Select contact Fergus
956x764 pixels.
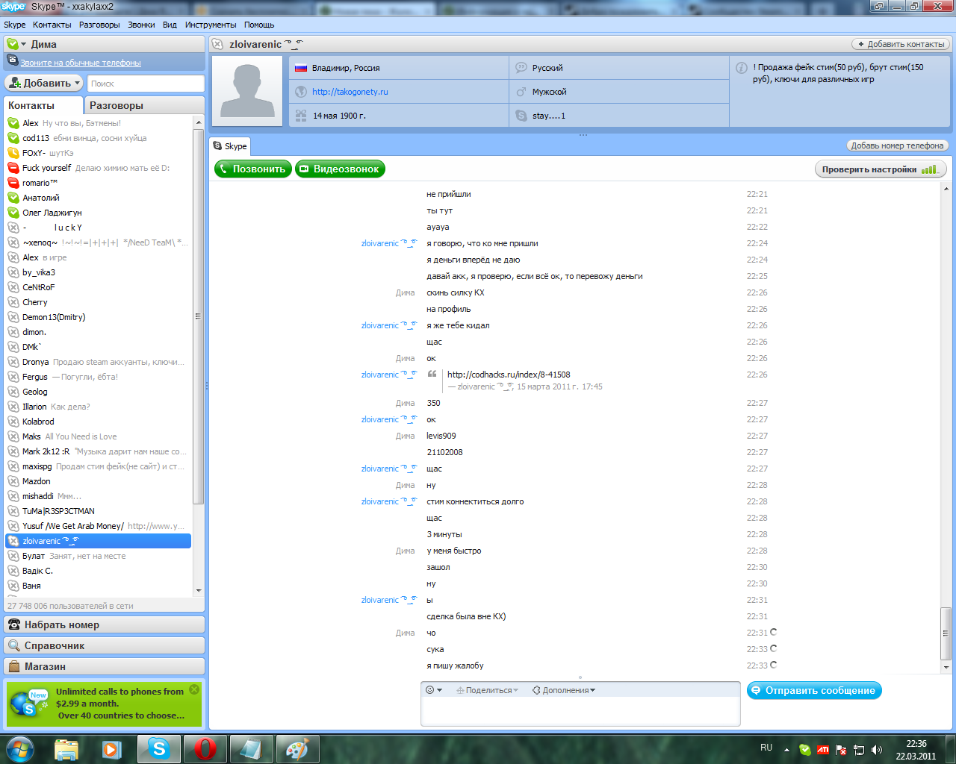pyautogui.click(x=98, y=377)
